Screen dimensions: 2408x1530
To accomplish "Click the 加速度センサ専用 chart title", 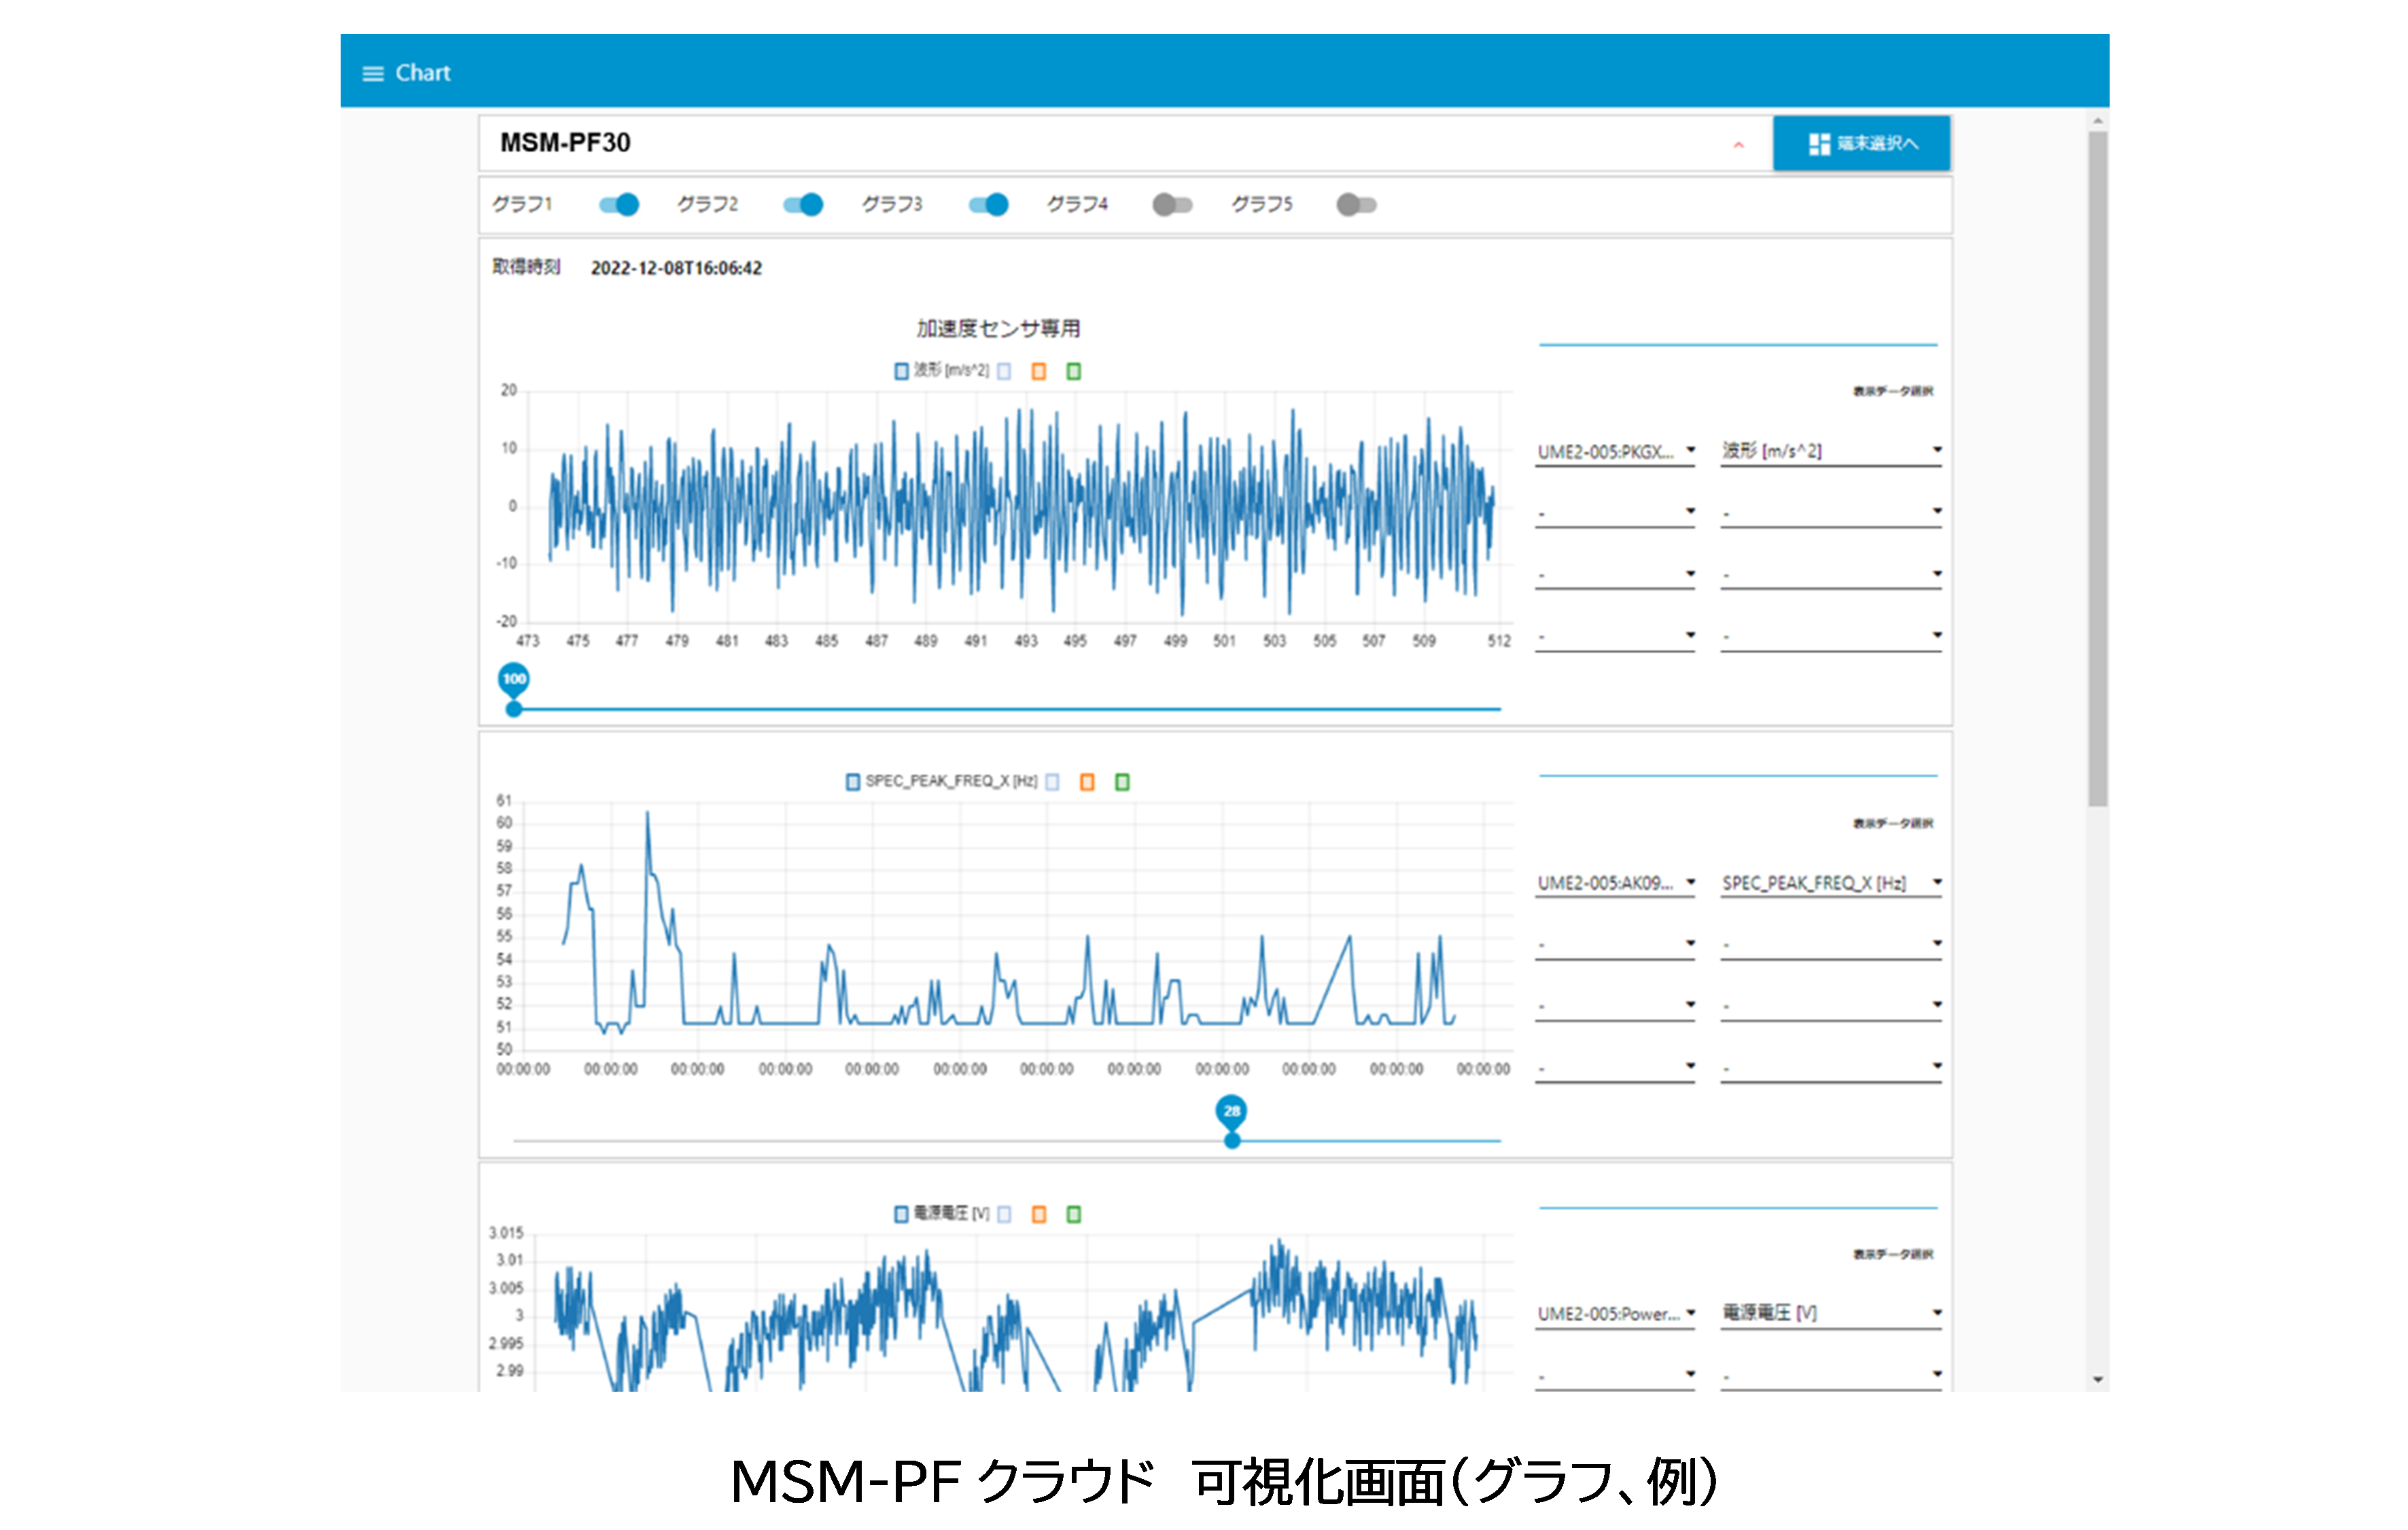I will (x=998, y=328).
